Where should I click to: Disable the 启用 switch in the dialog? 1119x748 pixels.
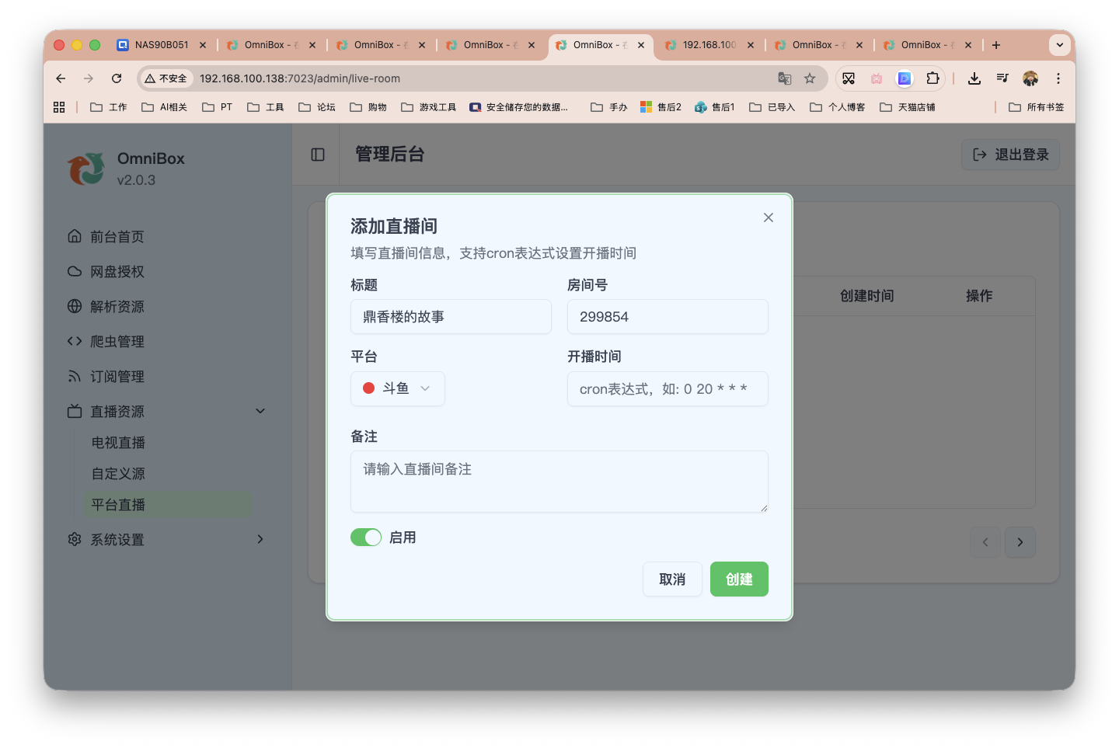tap(365, 537)
